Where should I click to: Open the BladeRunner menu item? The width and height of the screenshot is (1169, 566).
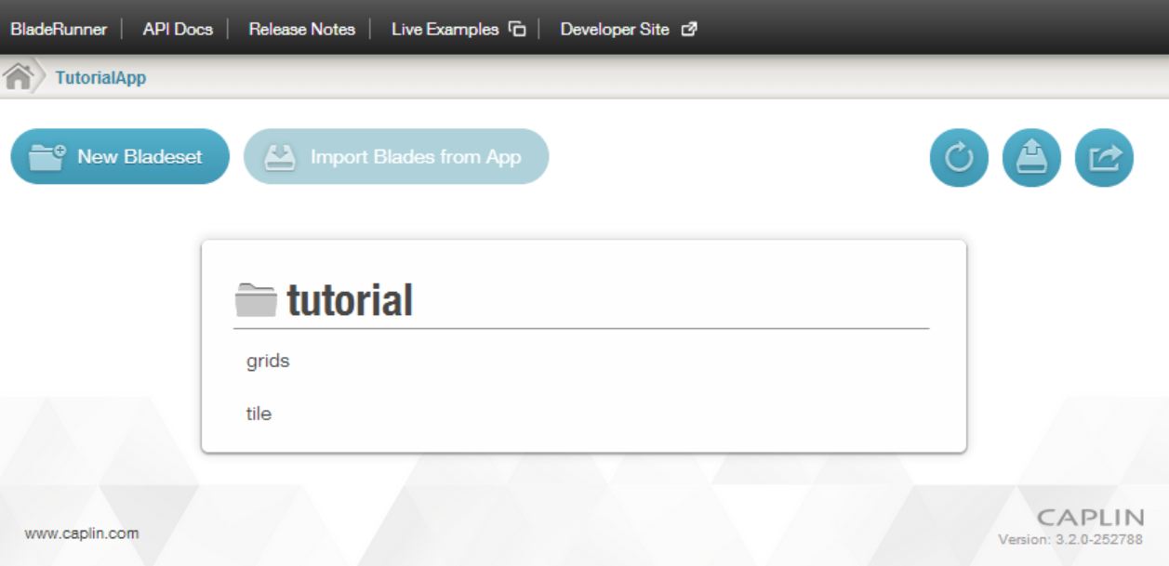tap(59, 29)
